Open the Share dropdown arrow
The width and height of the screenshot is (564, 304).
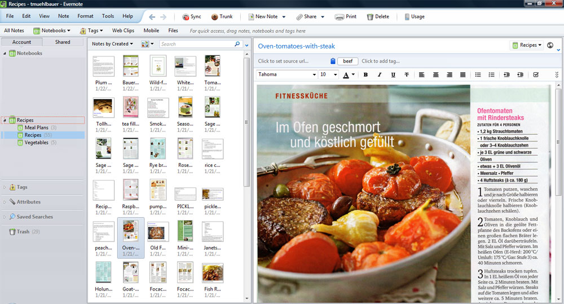323,17
